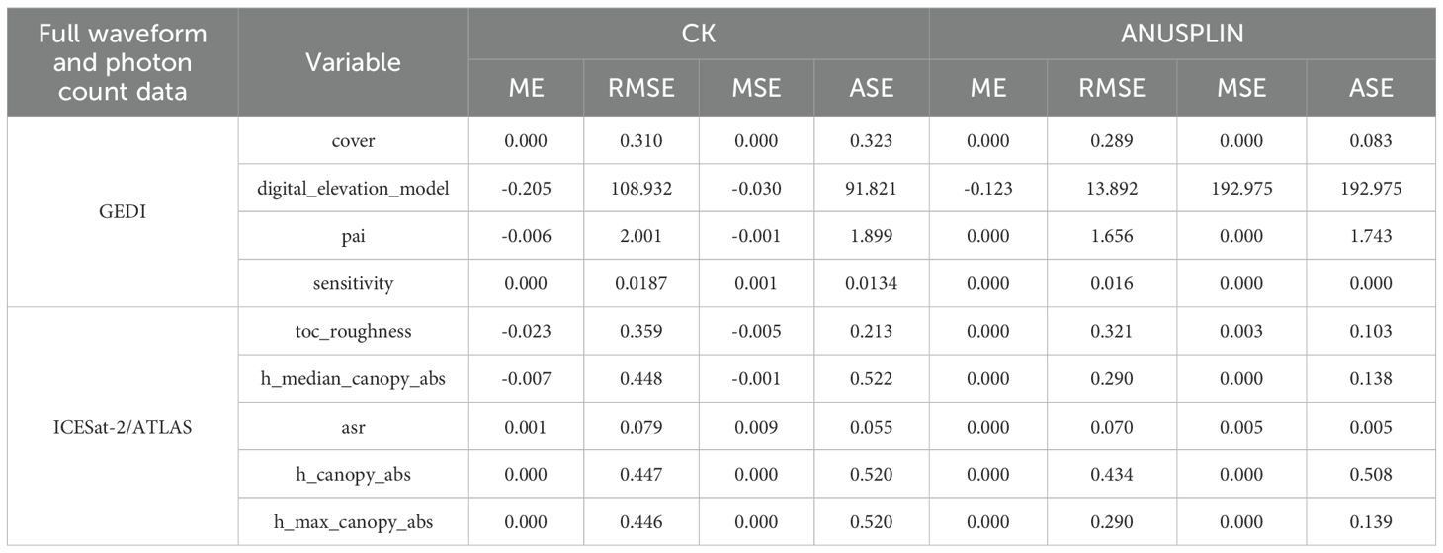Image resolution: width=1443 pixels, height=553 pixels.
Task: Select the pai variable cell
Action: pos(353,237)
